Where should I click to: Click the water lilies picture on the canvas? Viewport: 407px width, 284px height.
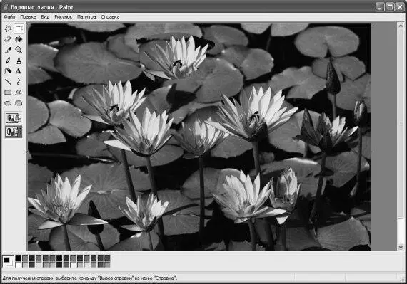pyautogui.click(x=199, y=137)
